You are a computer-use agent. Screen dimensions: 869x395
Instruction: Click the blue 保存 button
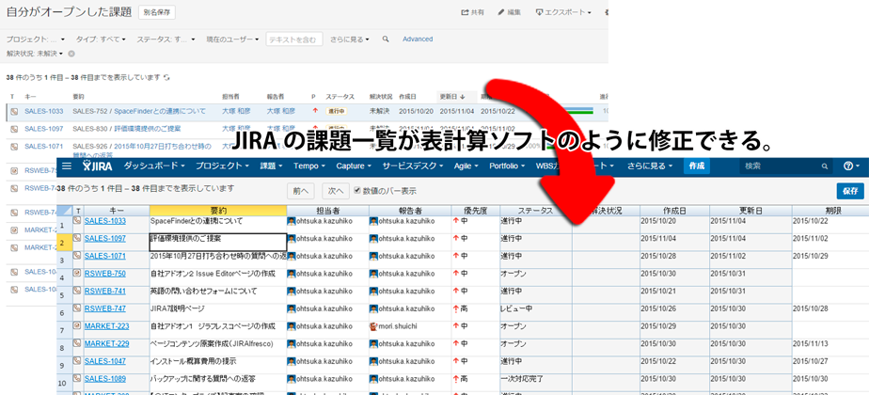850,191
